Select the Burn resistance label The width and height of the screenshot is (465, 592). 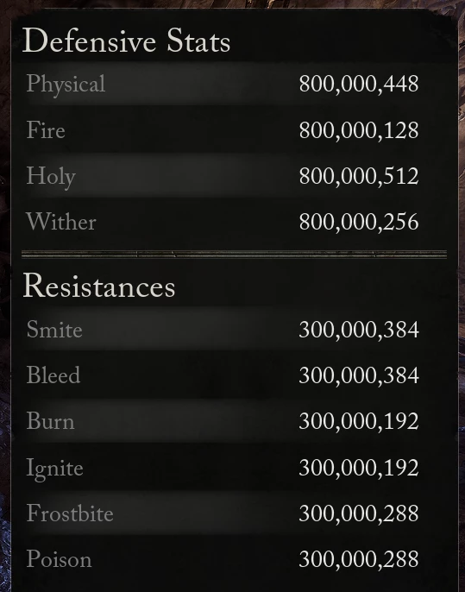tap(50, 421)
